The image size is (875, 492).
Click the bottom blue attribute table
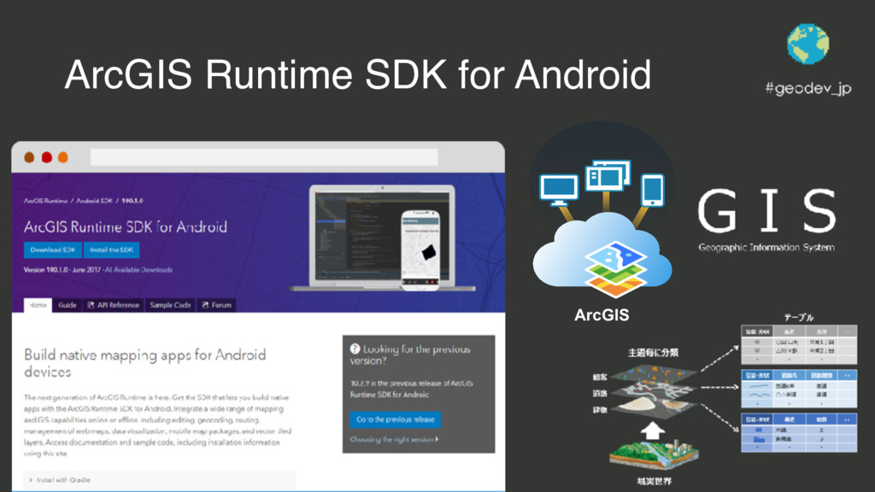tap(799, 432)
